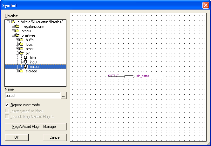This screenshot has height=146, width=211.
Task: Click the bidir pin symbol icon
Action: tap(26, 58)
